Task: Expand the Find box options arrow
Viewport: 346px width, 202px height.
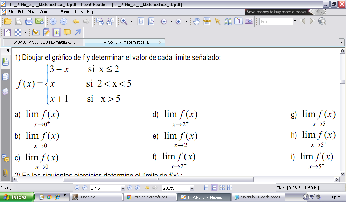Action: point(295,21)
